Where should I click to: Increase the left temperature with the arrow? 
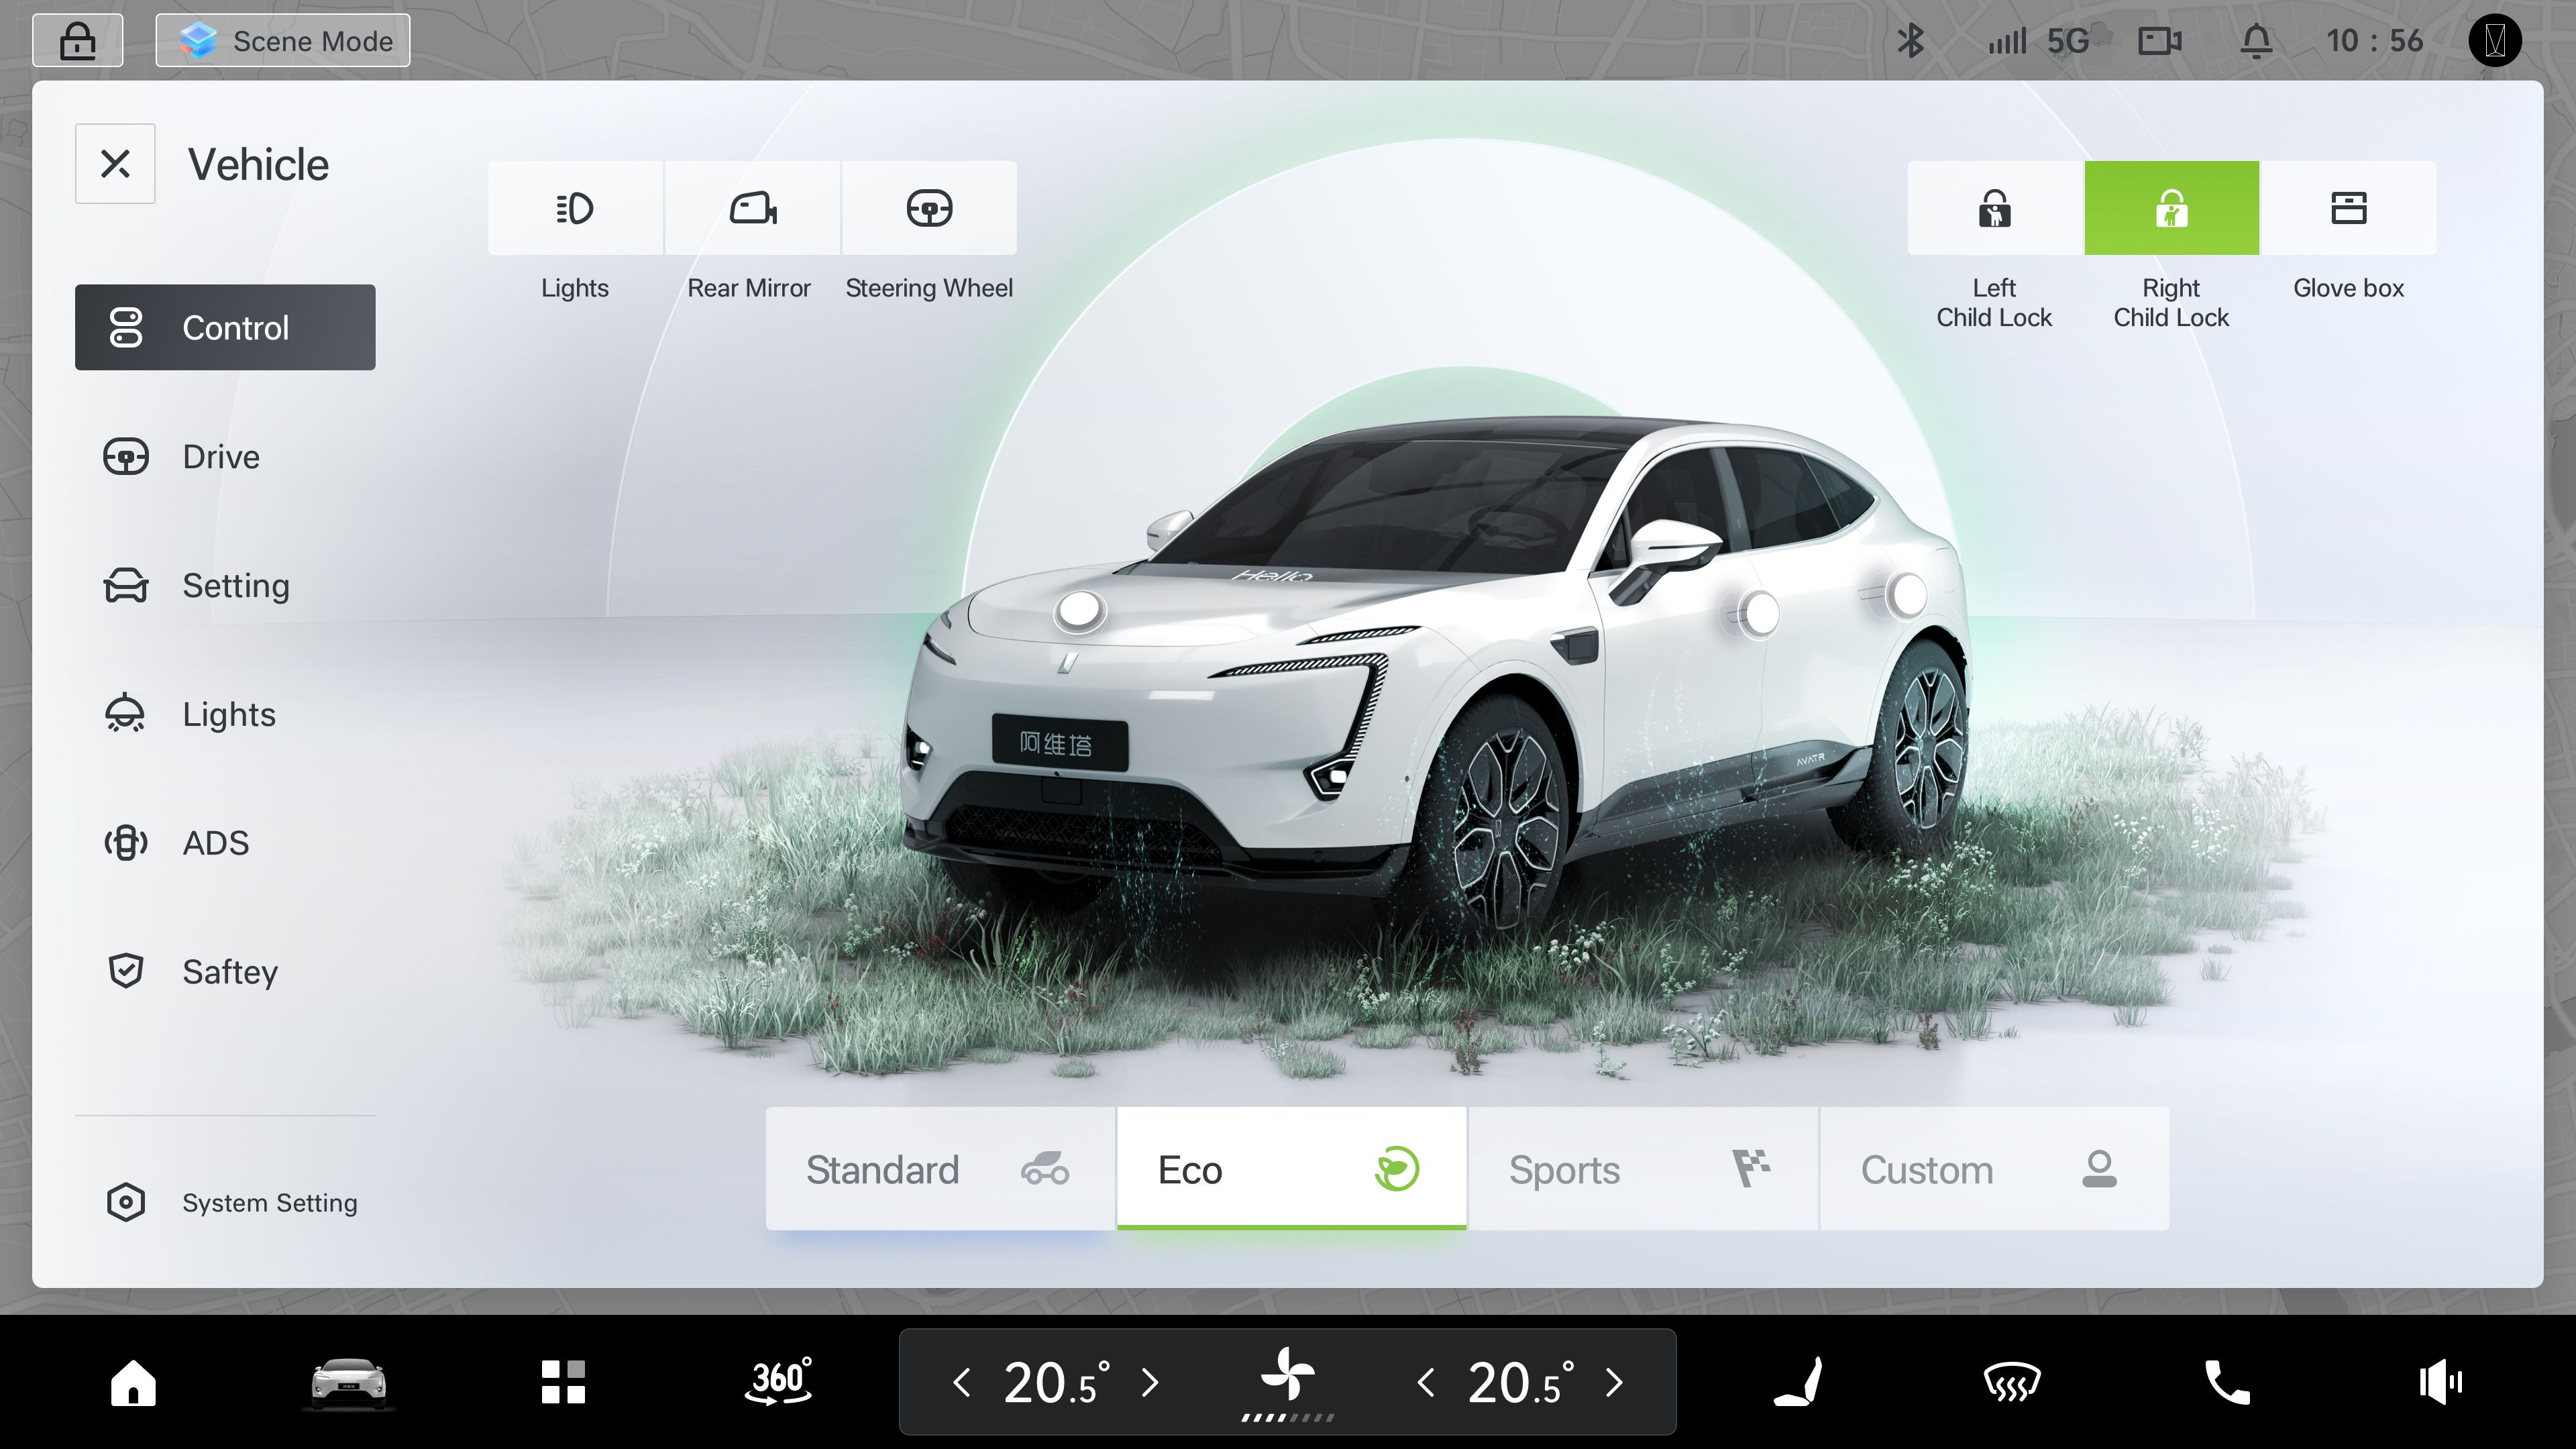[1151, 1382]
